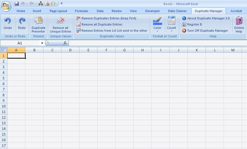This screenshot has height=149, width=247.
Task: Click inside the Name Box showing A1
Action: tap(20, 43)
